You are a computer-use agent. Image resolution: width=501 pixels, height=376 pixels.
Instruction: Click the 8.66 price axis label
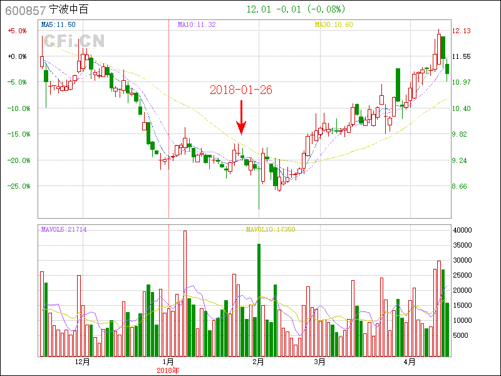click(460, 186)
